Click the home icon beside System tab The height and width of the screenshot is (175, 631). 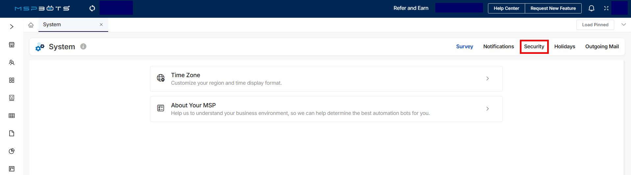[x=31, y=25]
